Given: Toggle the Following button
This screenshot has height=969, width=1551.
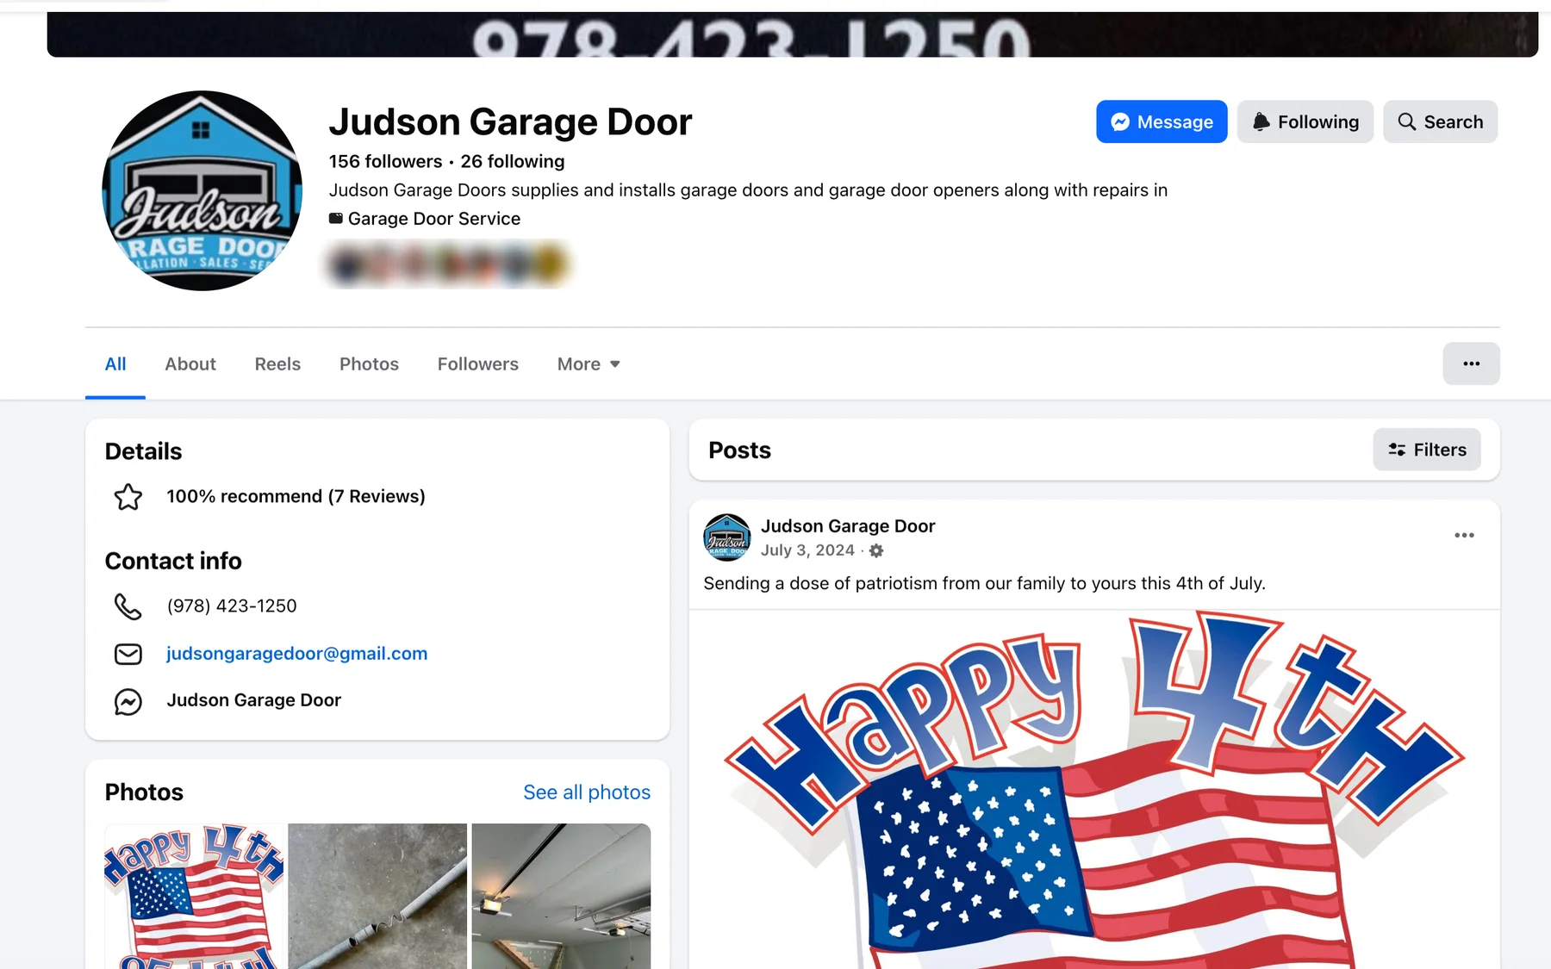Looking at the screenshot, I should (1305, 122).
